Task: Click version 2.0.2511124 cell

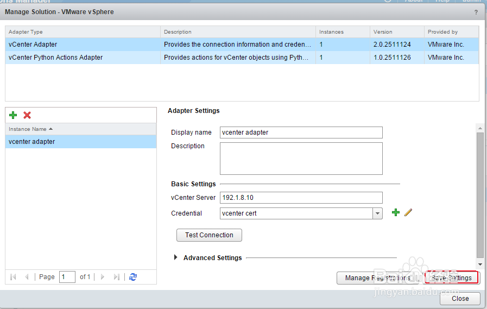Action: 397,45
